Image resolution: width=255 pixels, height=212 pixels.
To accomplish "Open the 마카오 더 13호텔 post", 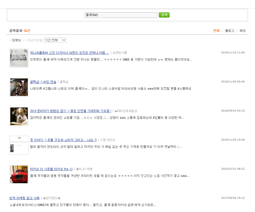I will tap(51, 169).
